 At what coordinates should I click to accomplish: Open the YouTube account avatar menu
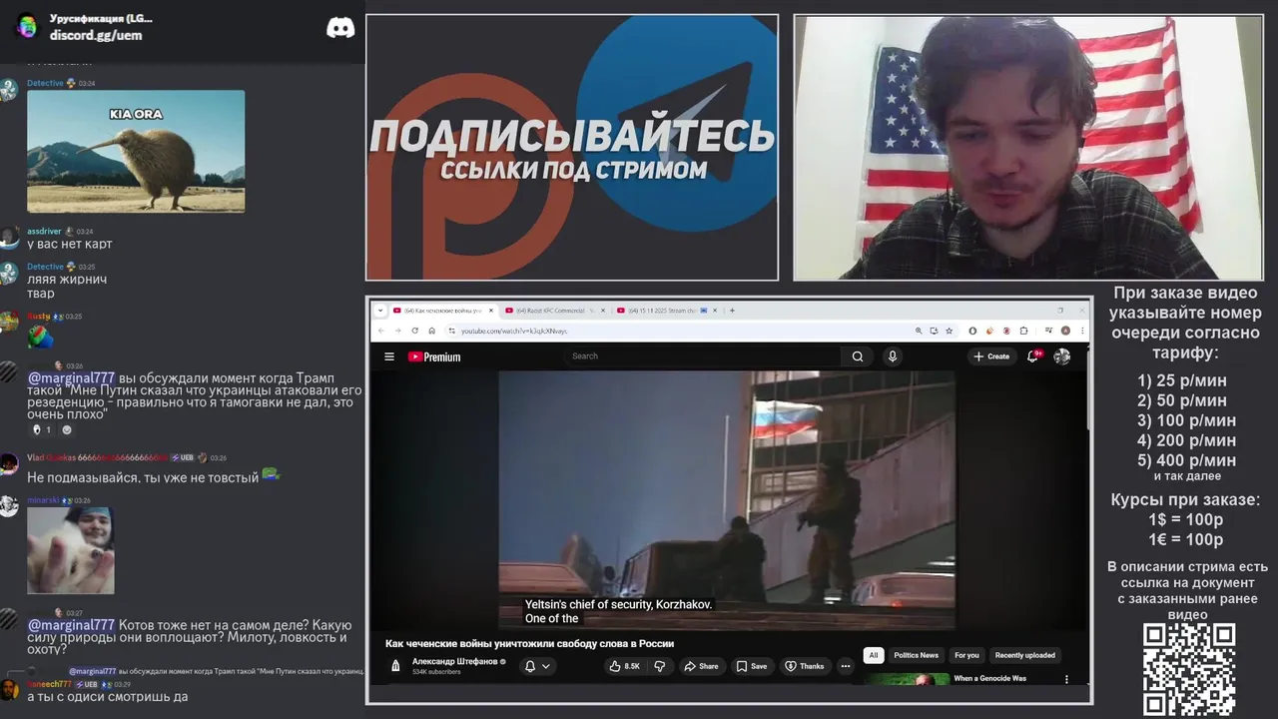coord(1062,357)
